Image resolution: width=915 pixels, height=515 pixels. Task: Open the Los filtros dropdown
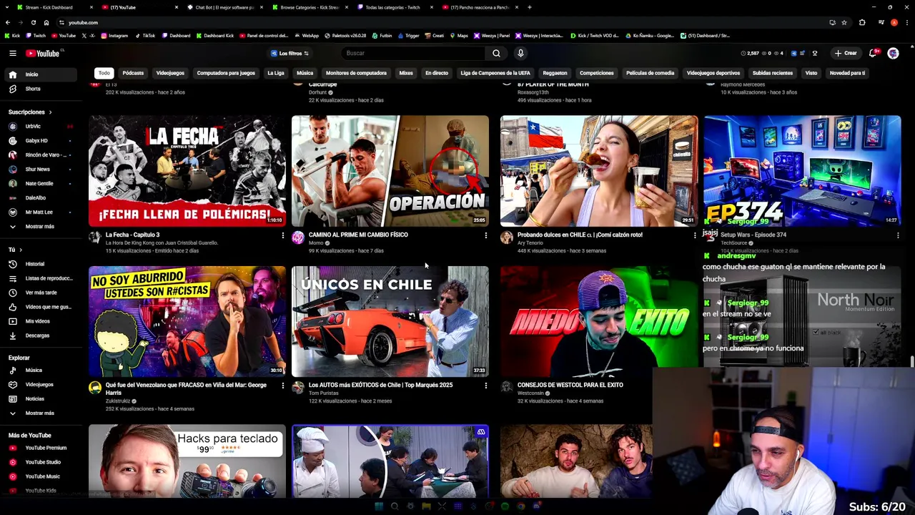pyautogui.click(x=290, y=53)
